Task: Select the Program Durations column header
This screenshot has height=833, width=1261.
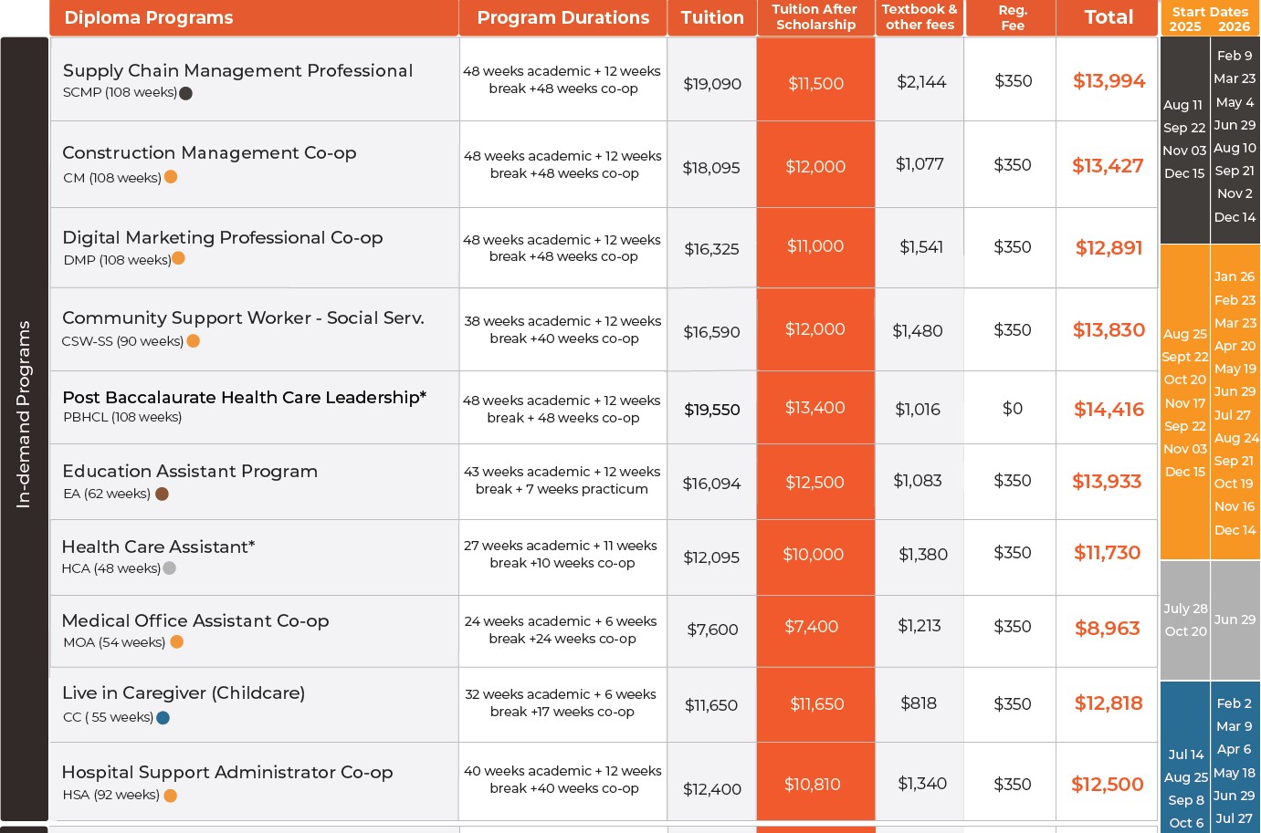Action: (x=563, y=18)
